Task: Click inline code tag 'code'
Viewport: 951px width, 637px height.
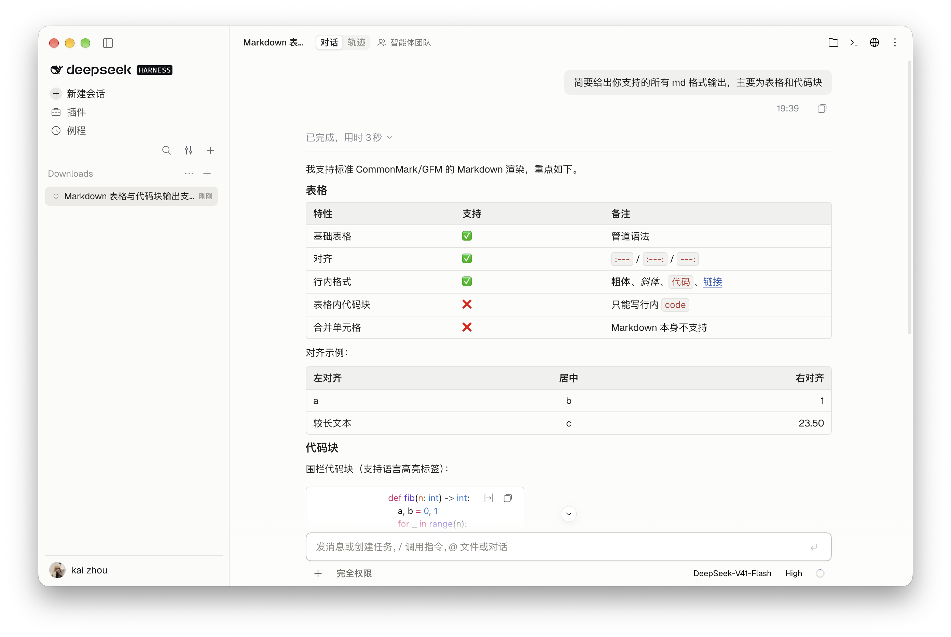Action: (675, 305)
